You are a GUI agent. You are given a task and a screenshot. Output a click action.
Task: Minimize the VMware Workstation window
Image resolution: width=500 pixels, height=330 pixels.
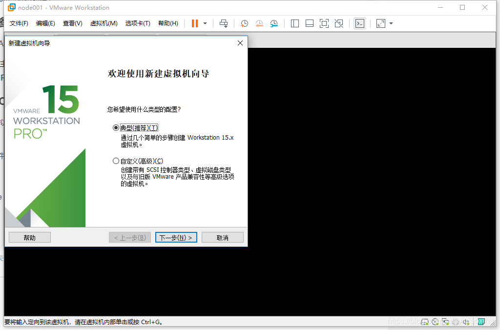440,7
